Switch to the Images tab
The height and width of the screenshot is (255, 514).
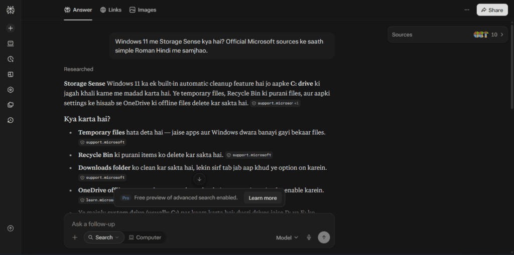[x=143, y=10]
